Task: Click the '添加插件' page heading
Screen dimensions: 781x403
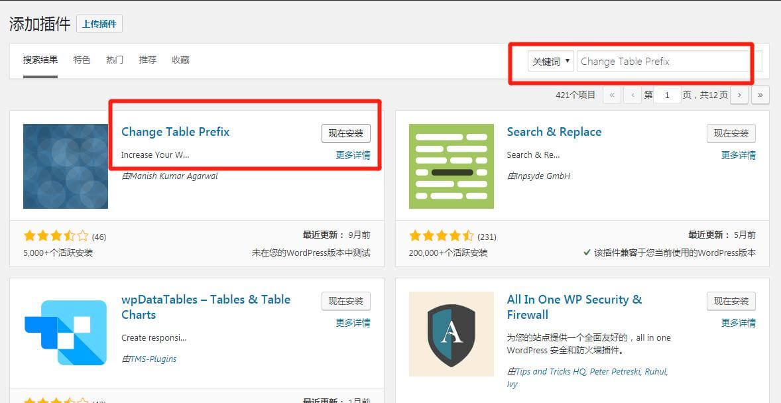Action: pyautogui.click(x=40, y=24)
